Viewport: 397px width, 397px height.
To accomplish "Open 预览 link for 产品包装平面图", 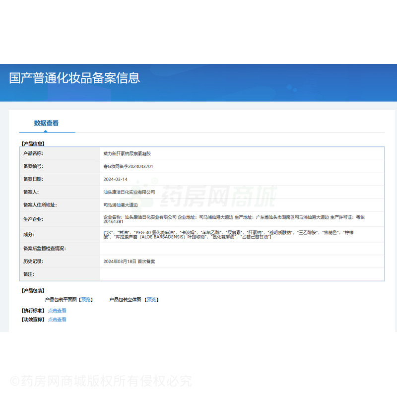I will coord(86,300).
